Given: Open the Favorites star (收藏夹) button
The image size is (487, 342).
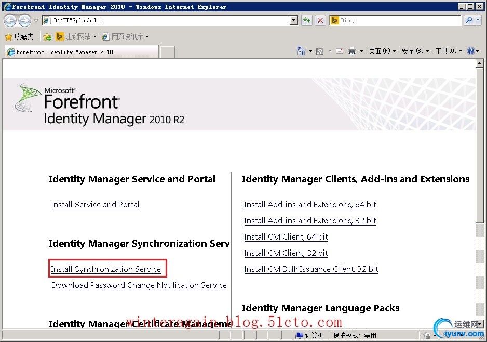Looking at the screenshot, I should click(19, 37).
